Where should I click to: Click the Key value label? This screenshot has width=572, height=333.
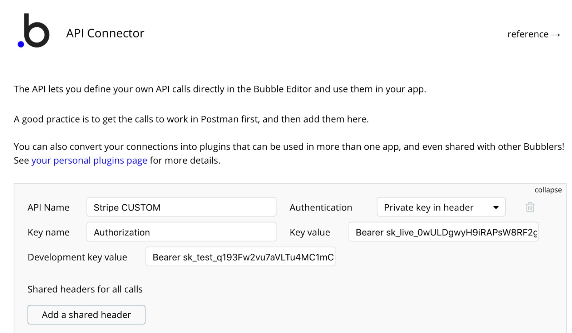(x=310, y=233)
